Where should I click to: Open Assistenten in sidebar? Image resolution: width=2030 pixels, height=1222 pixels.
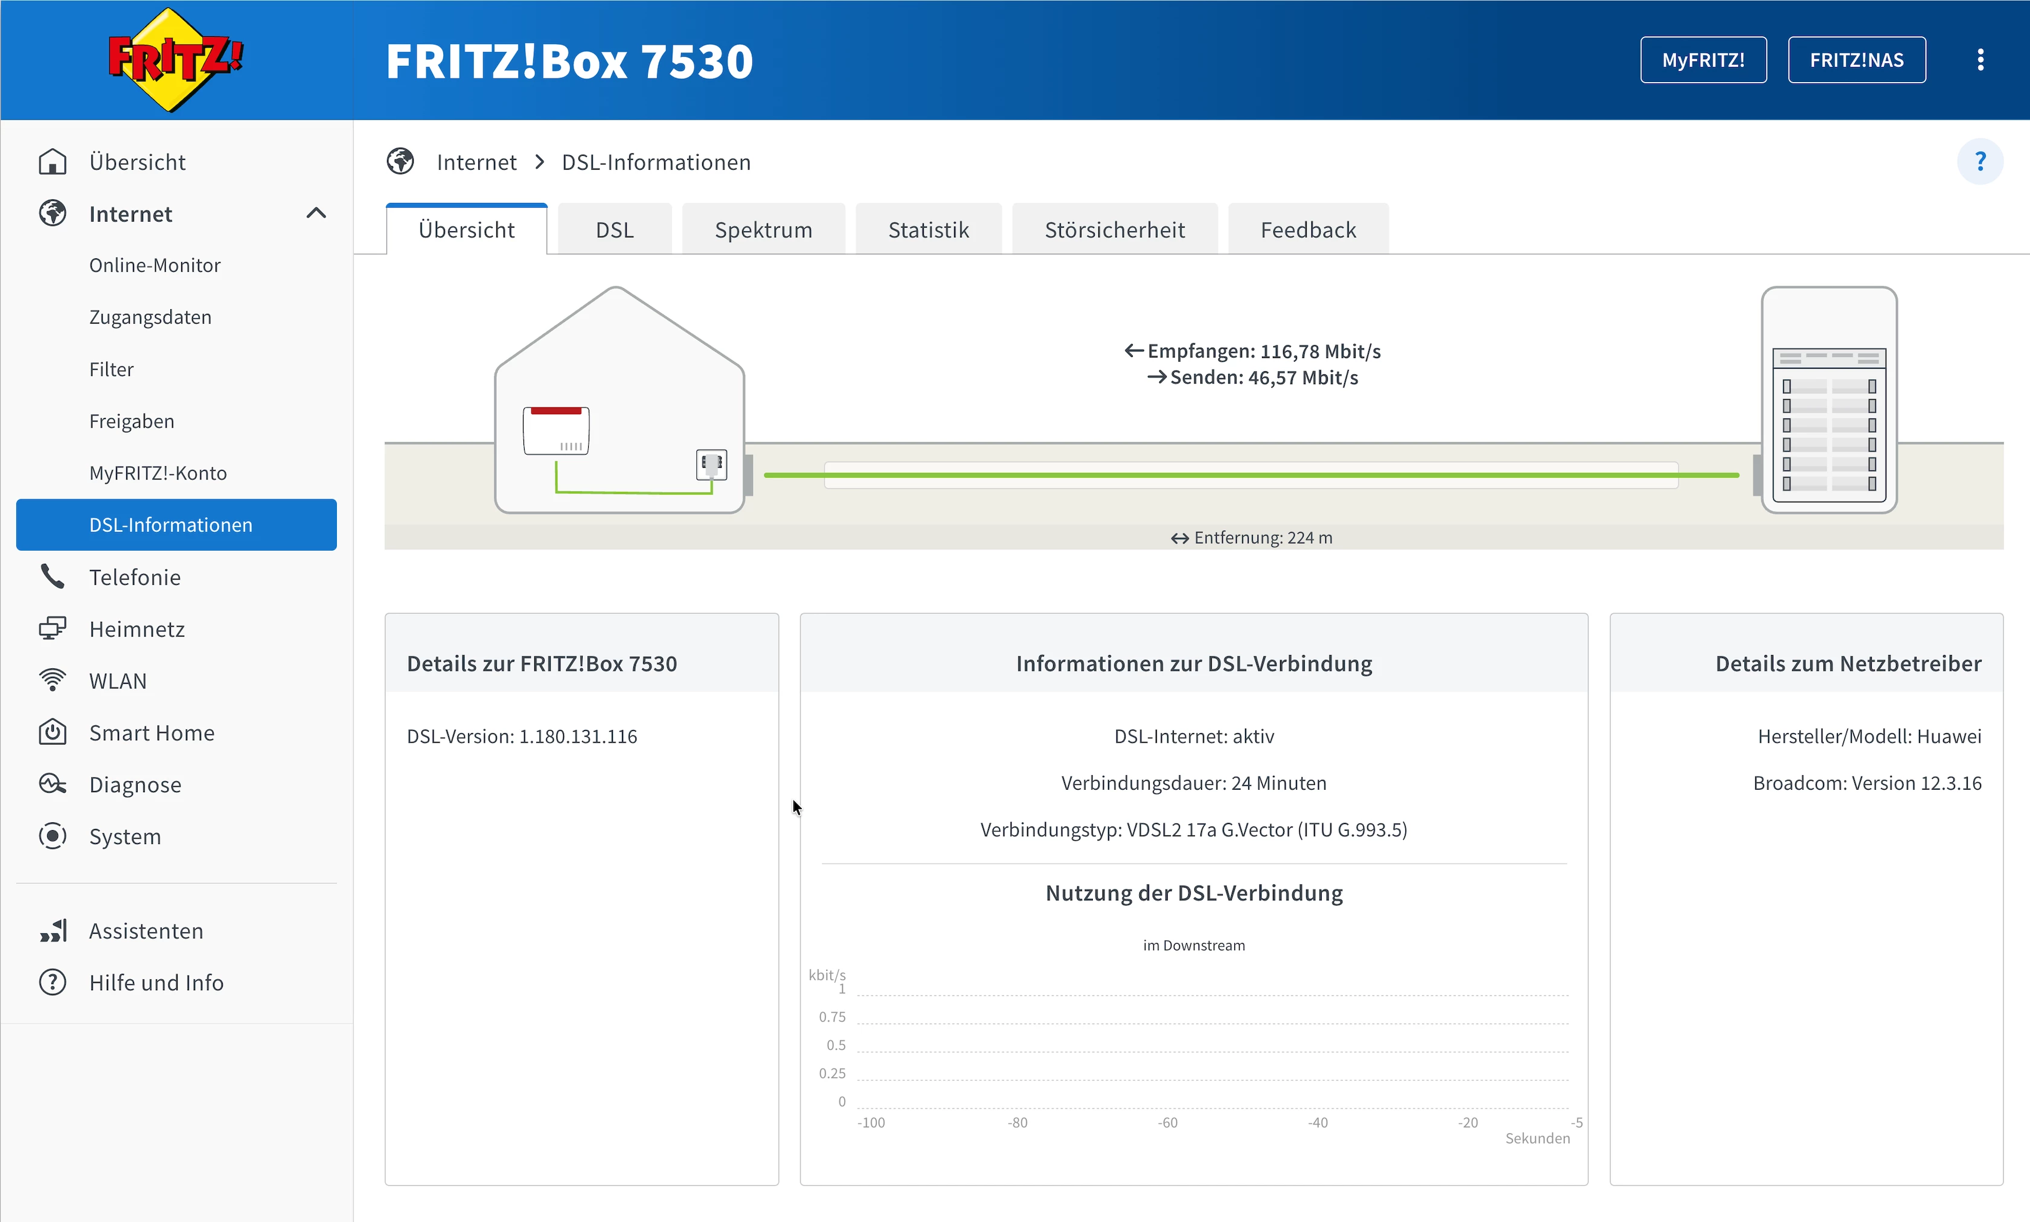tap(146, 930)
